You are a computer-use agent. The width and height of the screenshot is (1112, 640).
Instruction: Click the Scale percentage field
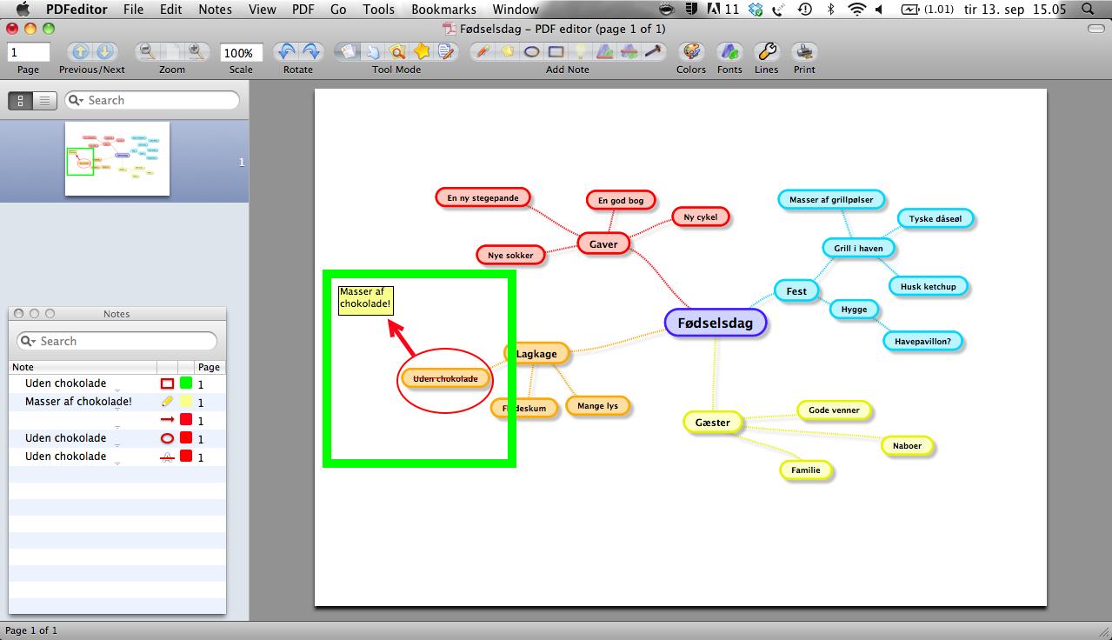[241, 53]
